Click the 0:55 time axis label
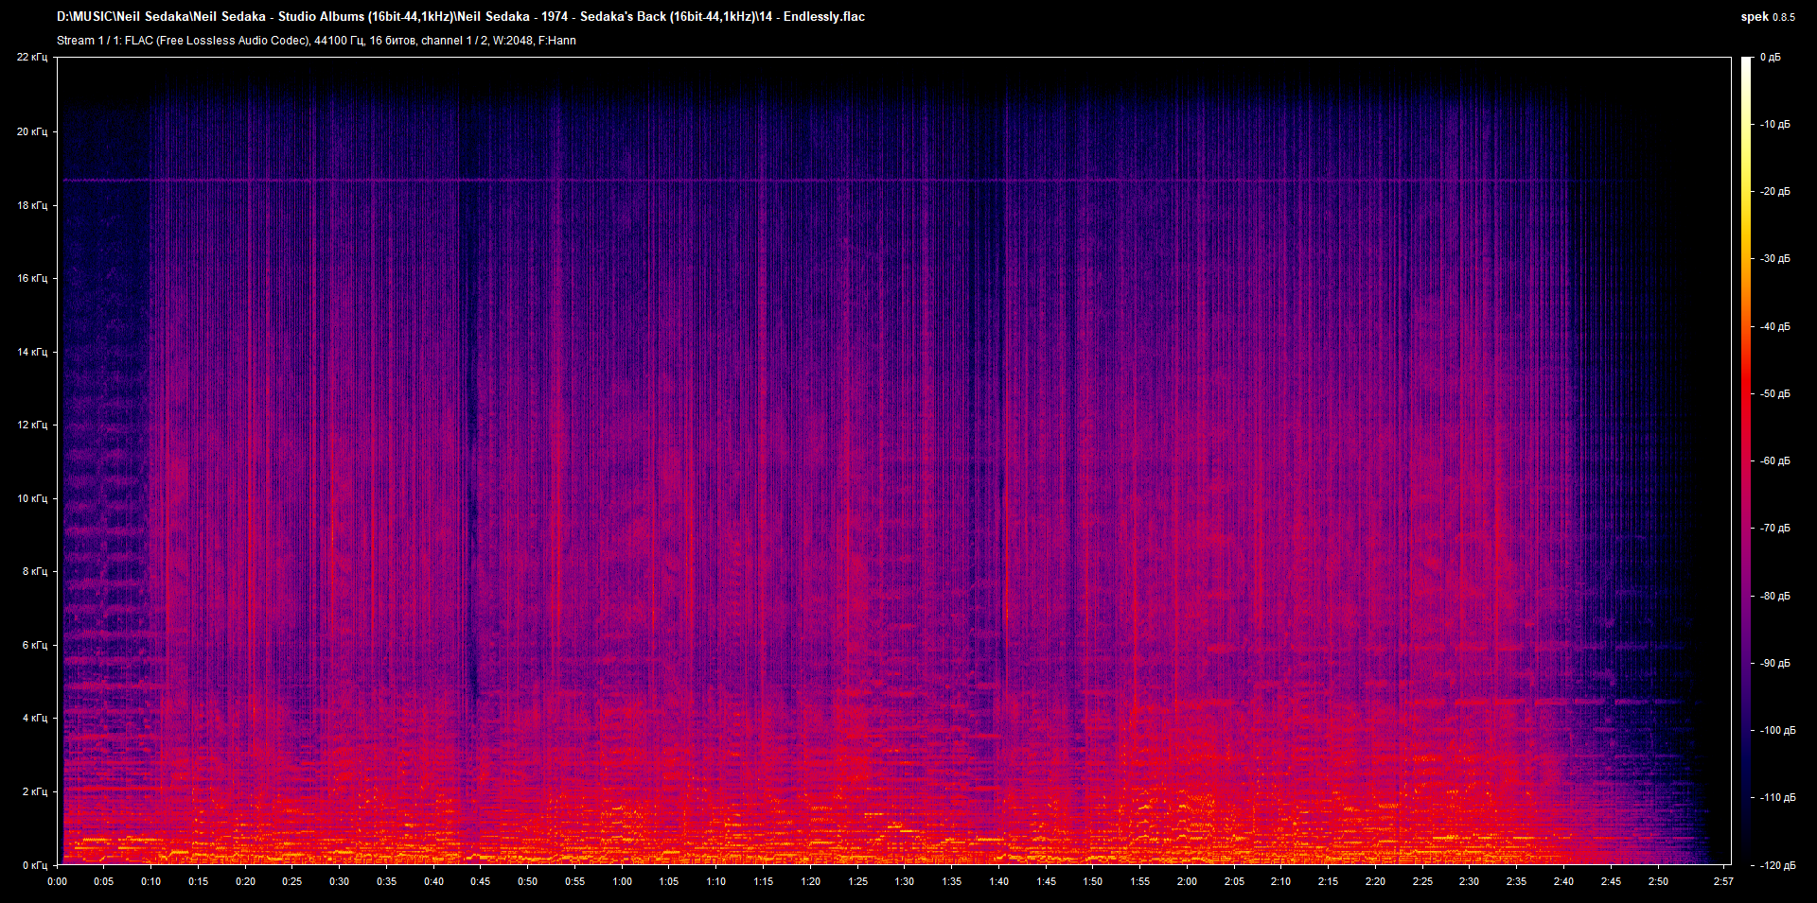1817x903 pixels. (574, 882)
